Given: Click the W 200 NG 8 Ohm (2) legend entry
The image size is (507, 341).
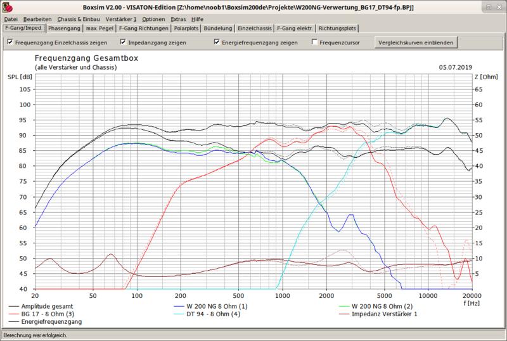Looking at the screenshot, I should click(376, 306).
